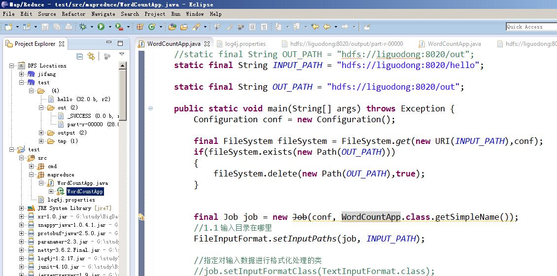The width and height of the screenshot is (557, 276).
Task: Expand the JRE System Library node
Action: coord(21,208)
